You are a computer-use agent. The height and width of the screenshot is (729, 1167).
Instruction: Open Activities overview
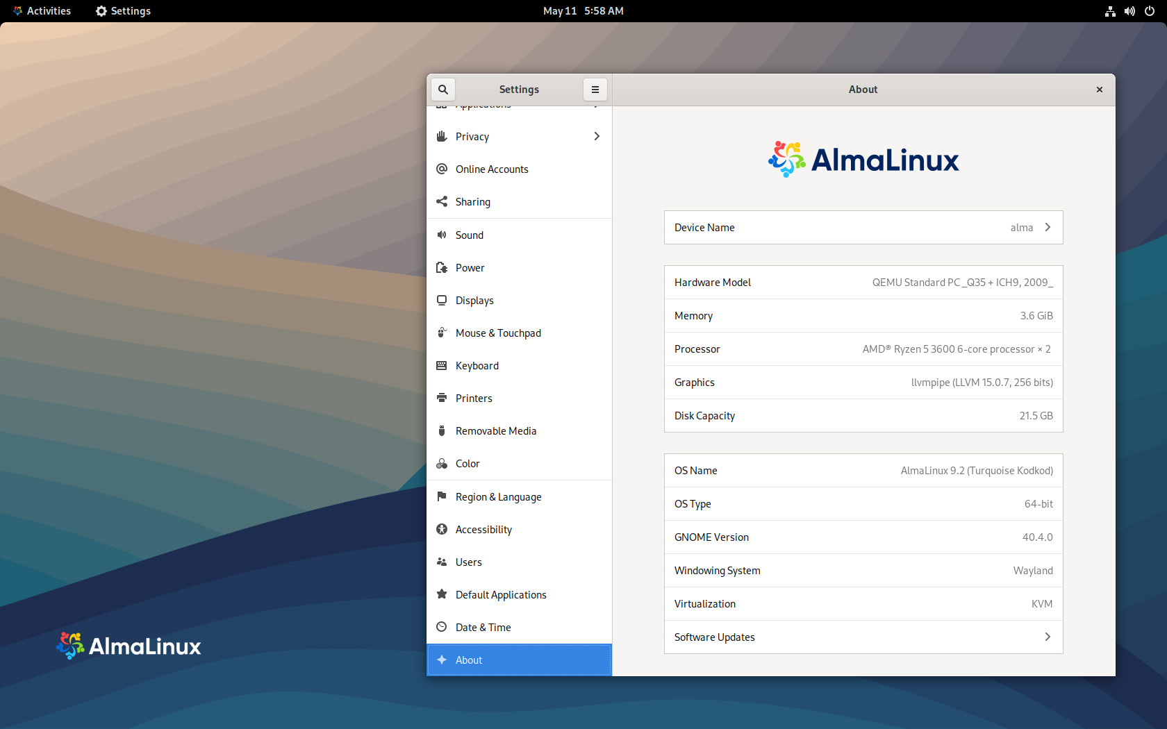42,11
